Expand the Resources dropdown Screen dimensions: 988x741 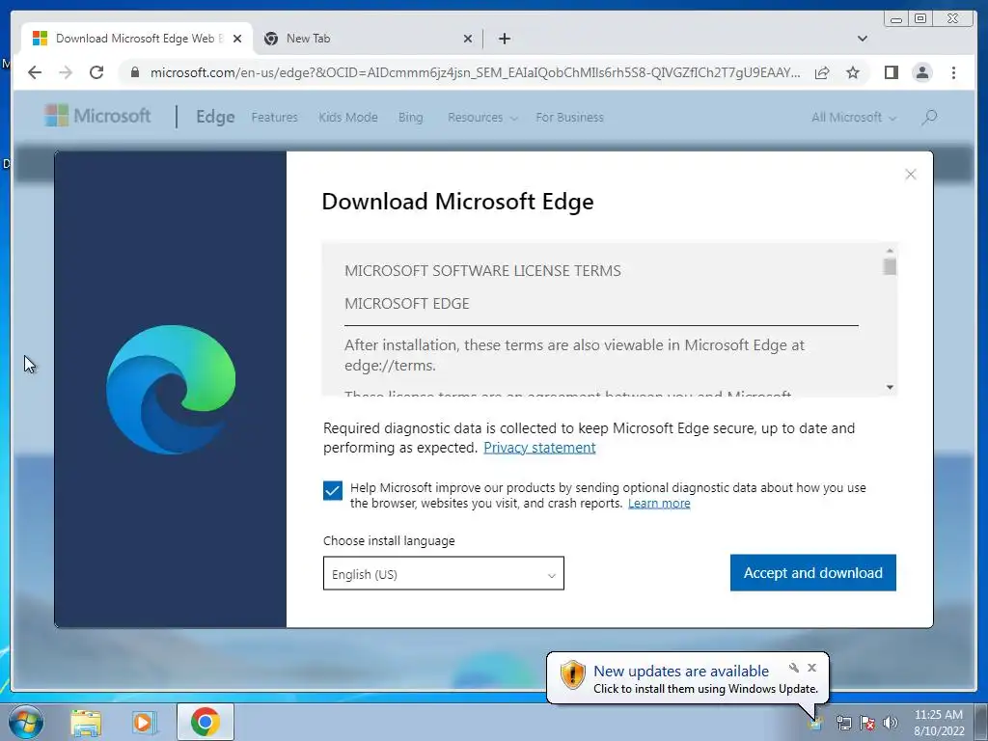(x=482, y=117)
